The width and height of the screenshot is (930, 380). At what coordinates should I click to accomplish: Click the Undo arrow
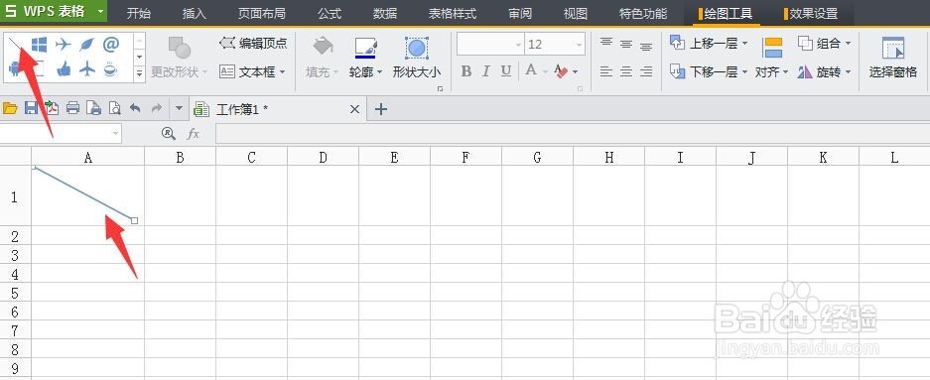[x=135, y=108]
